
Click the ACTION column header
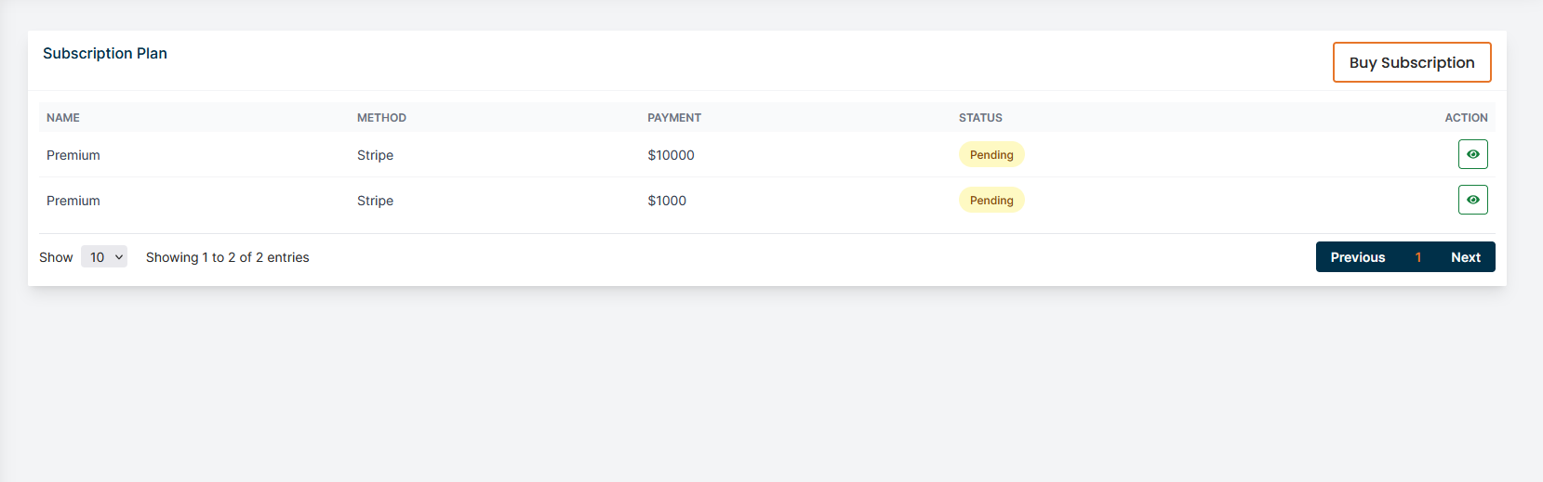click(1466, 118)
